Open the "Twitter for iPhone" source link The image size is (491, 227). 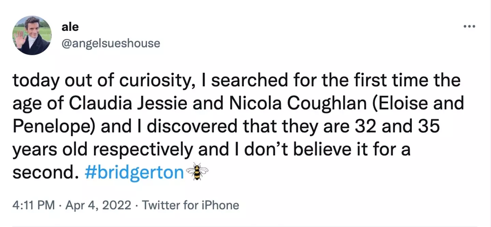(190, 205)
